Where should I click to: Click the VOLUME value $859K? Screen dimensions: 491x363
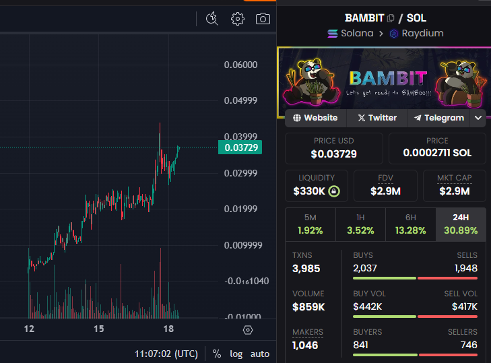click(308, 306)
